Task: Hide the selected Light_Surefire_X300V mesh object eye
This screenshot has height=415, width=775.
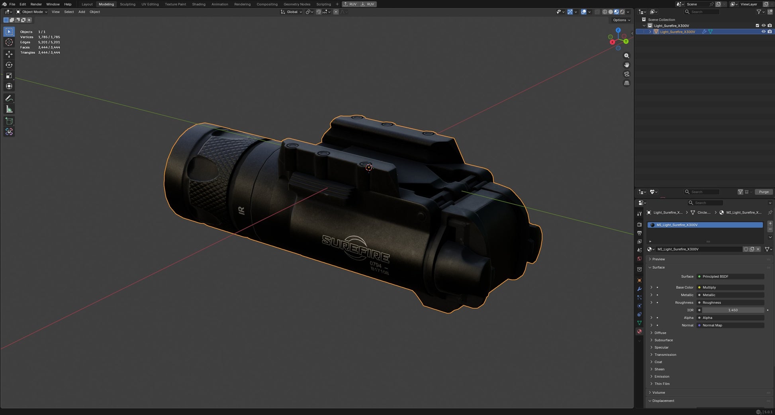Action: pyautogui.click(x=763, y=31)
